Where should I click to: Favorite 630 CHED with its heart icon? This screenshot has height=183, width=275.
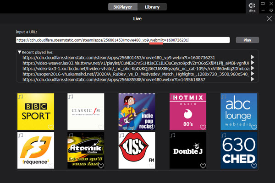(254, 166)
